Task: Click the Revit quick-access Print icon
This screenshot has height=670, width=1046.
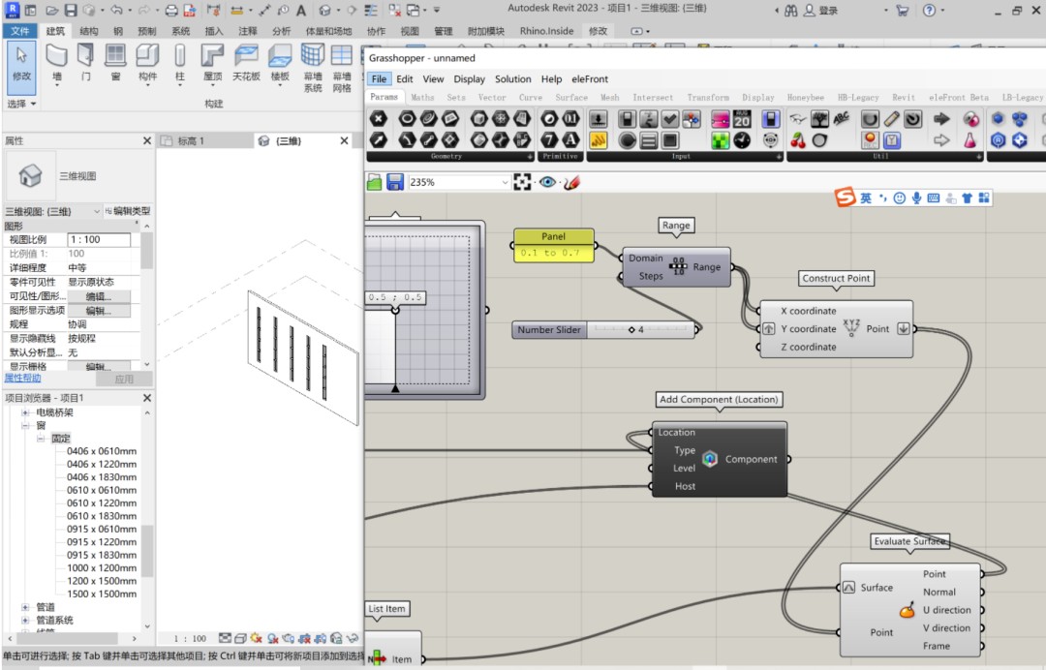Action: (x=171, y=10)
